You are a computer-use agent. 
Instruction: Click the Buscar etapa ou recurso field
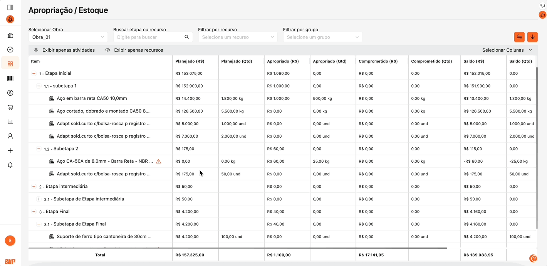pyautogui.click(x=149, y=37)
